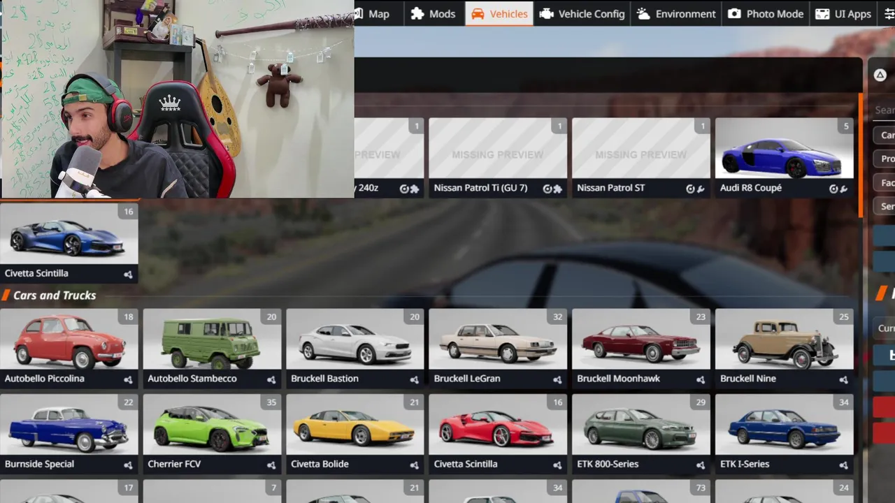This screenshot has height=503, width=895.
Task: Click the 'Civetta Scintilla' name under the red car
Action: pyautogui.click(x=466, y=464)
